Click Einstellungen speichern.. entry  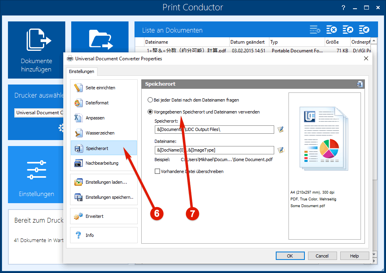103,197
